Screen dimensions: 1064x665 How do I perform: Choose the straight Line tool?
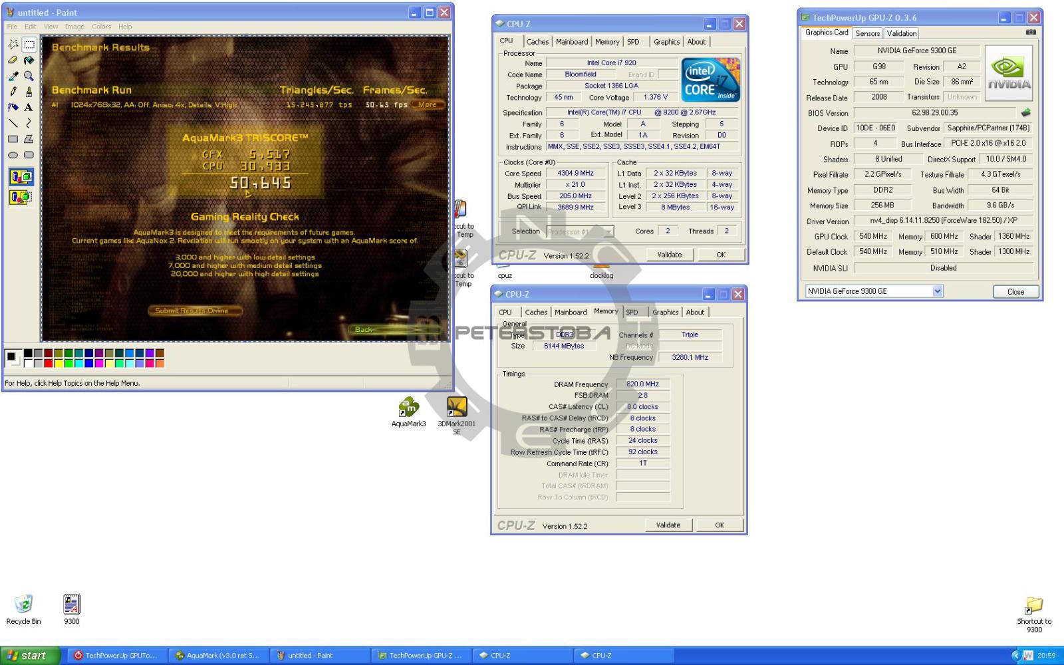13,124
